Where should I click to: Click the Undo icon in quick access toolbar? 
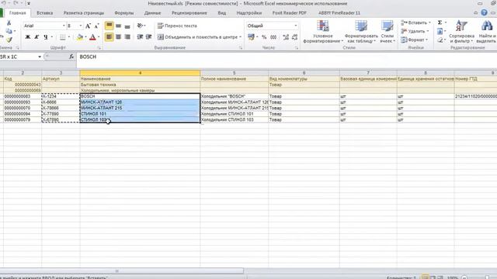pos(3,3)
